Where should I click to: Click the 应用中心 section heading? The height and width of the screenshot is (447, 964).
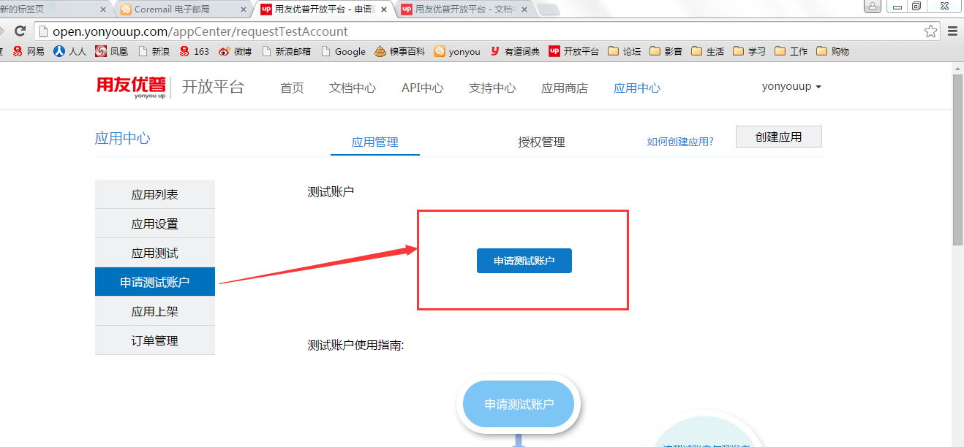tap(123, 138)
